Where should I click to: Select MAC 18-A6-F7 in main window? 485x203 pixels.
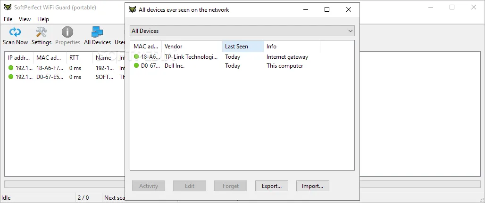click(50, 68)
